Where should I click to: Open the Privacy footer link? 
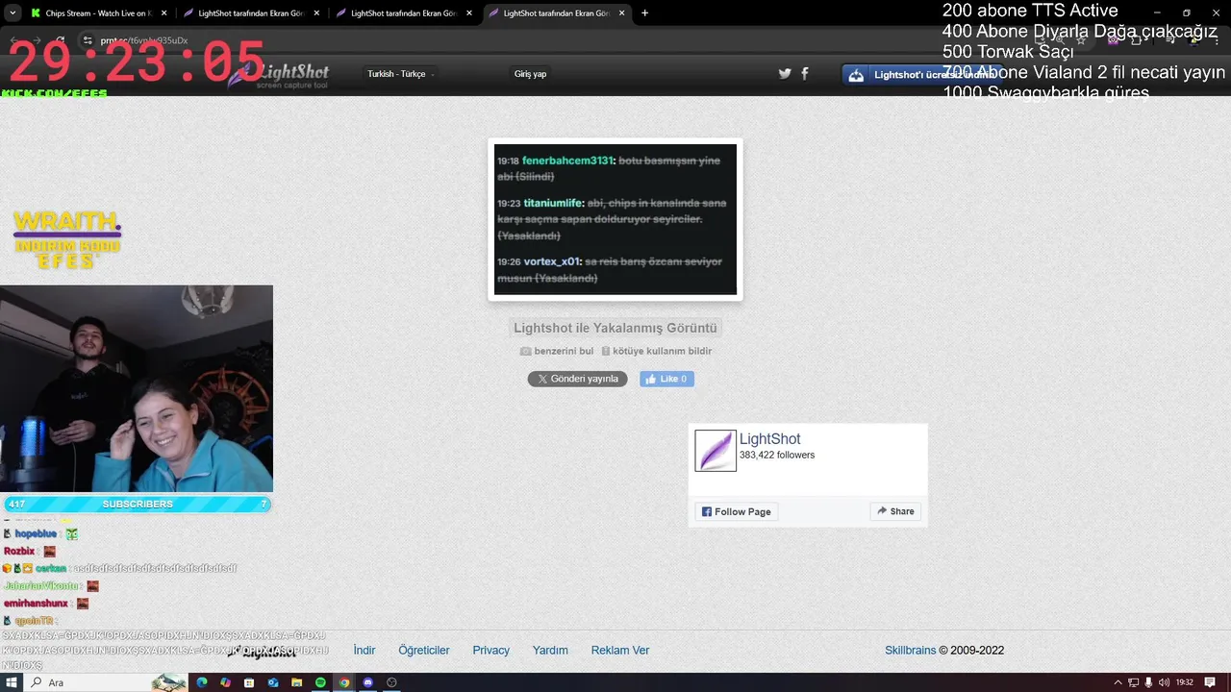(490, 651)
